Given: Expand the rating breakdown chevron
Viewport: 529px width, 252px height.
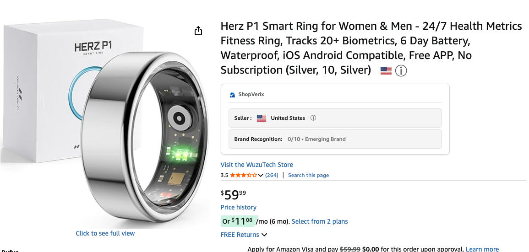Looking at the screenshot, I should point(261,175).
